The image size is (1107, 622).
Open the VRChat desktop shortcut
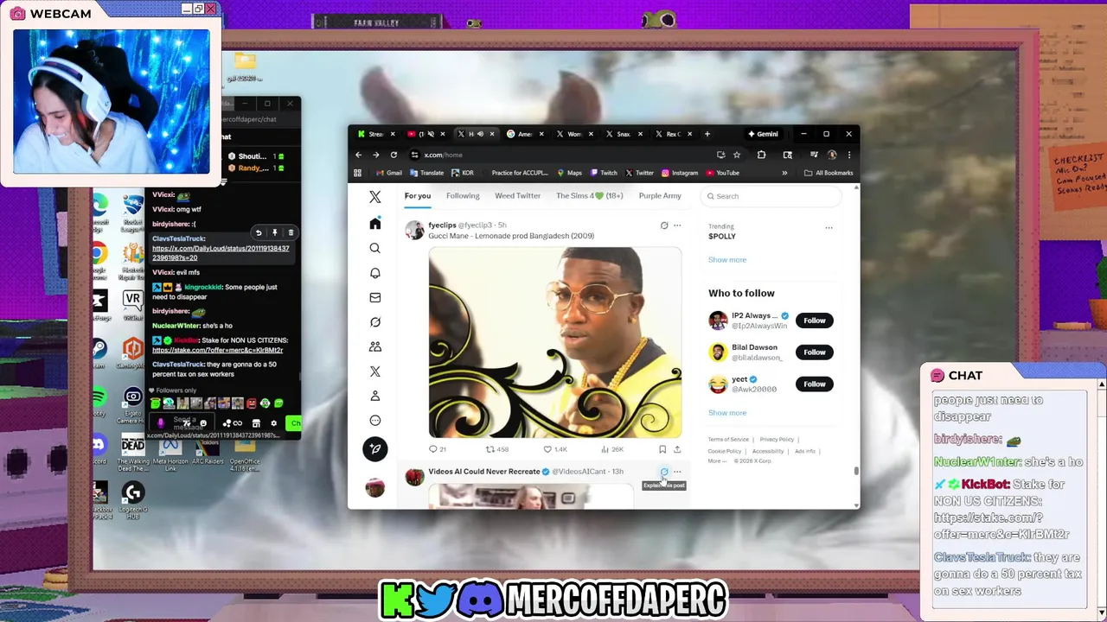[x=132, y=304]
